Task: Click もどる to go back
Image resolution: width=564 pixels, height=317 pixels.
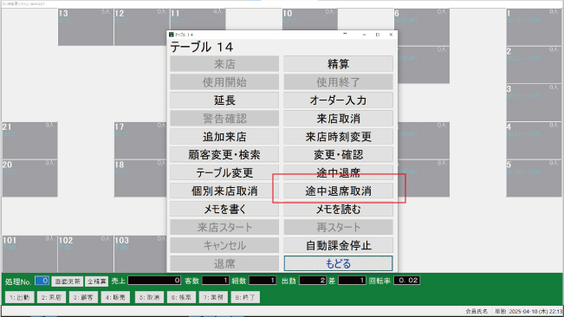Action: click(x=338, y=263)
